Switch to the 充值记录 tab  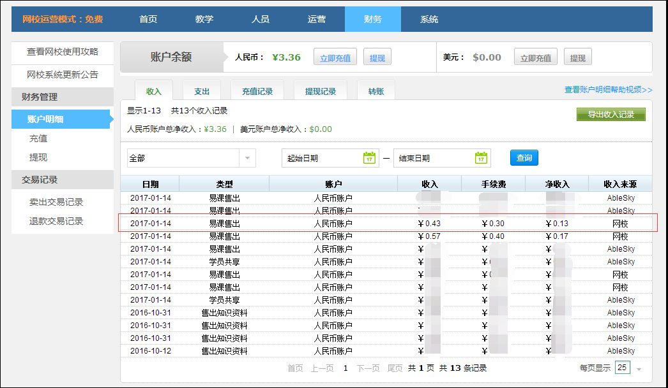(257, 91)
